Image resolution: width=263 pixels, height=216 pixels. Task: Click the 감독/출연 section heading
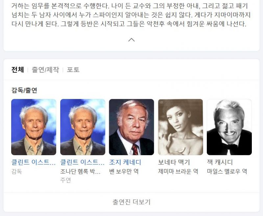24,90
